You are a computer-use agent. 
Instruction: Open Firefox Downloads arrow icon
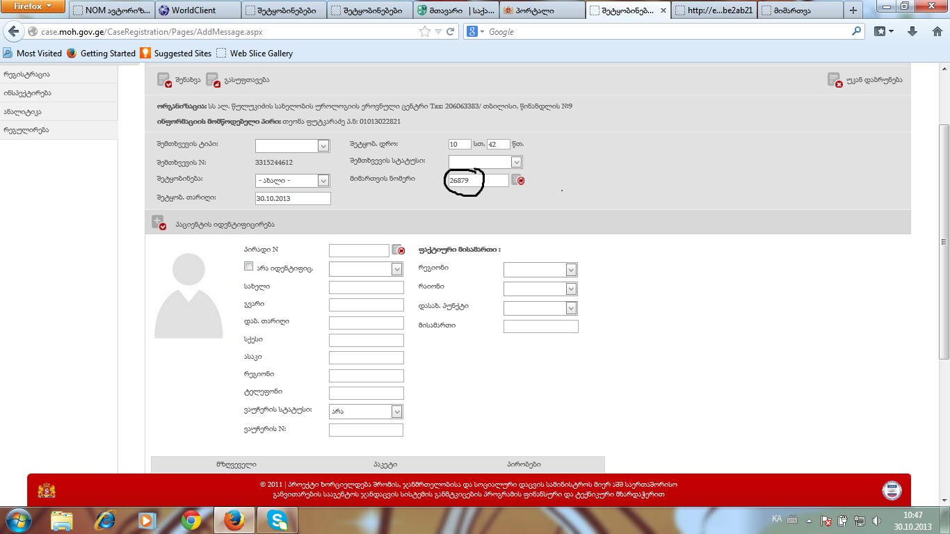pyautogui.click(x=912, y=31)
